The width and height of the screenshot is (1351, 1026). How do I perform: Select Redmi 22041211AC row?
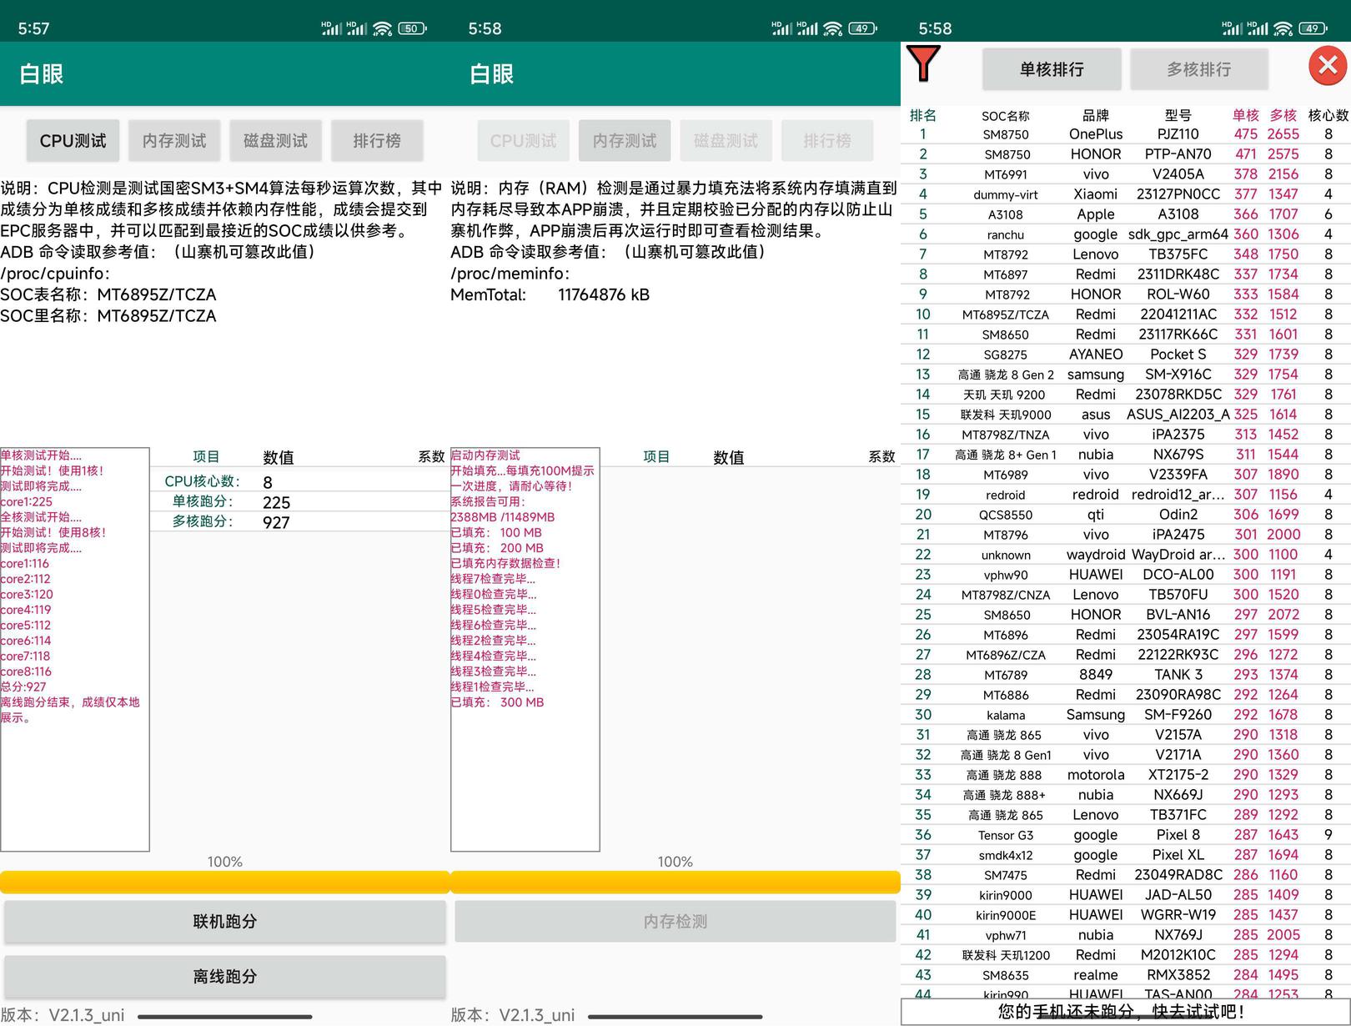click(1126, 314)
